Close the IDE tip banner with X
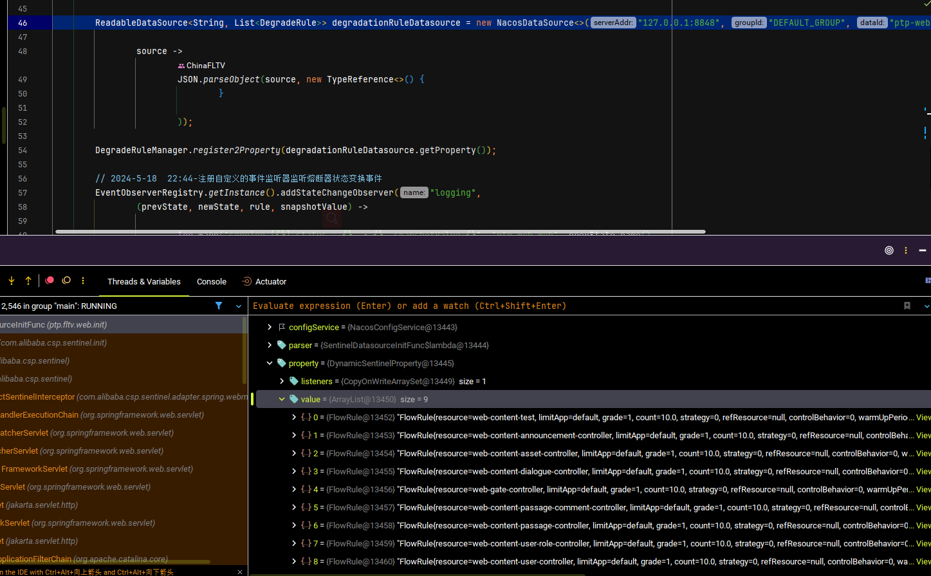 240,571
